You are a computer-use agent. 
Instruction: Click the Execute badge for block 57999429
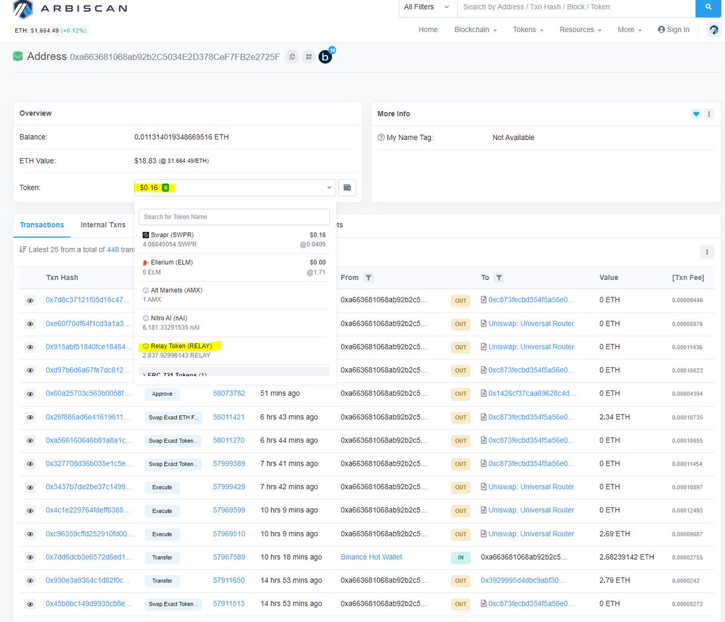(162, 487)
